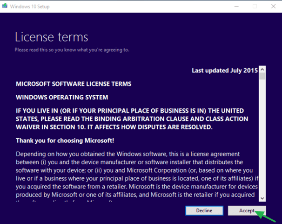Minimize the Windows 10 Setup window
The width and height of the screenshot is (282, 224).
tap(236, 7)
